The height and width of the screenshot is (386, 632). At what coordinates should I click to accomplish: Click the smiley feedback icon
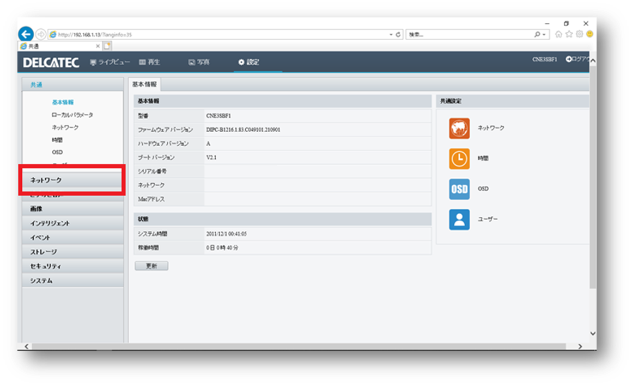pyautogui.click(x=590, y=34)
